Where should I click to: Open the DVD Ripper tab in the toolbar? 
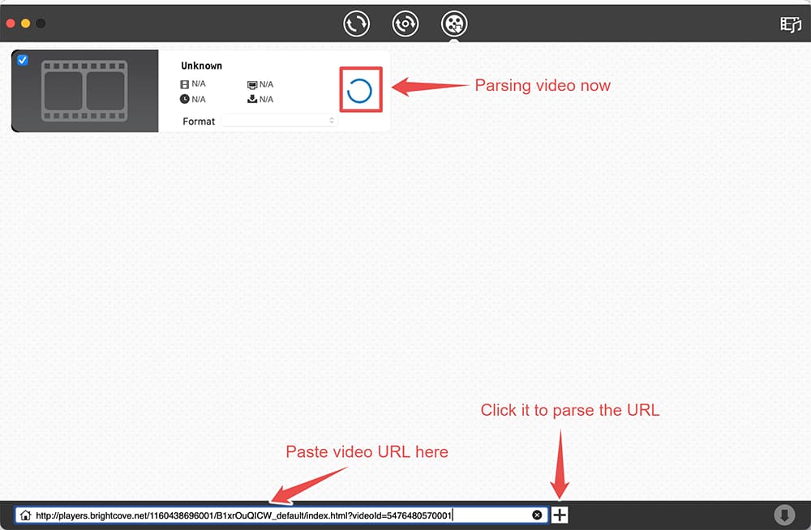(x=405, y=23)
